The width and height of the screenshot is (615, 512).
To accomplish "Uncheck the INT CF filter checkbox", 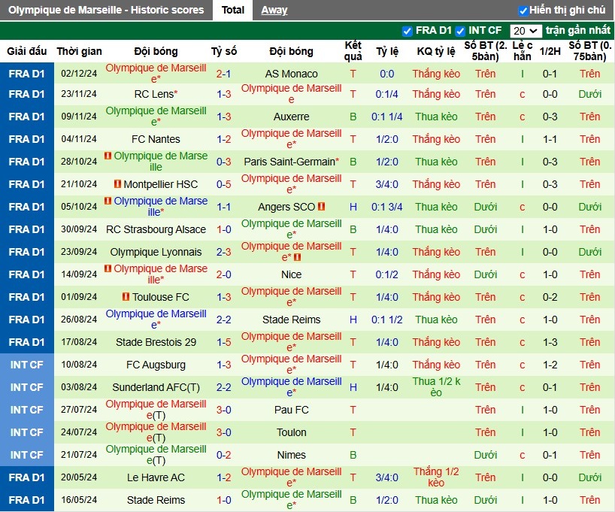I will click(x=460, y=31).
